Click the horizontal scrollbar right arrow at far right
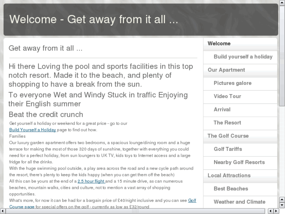This screenshot has height=214, width=285. 276,211
